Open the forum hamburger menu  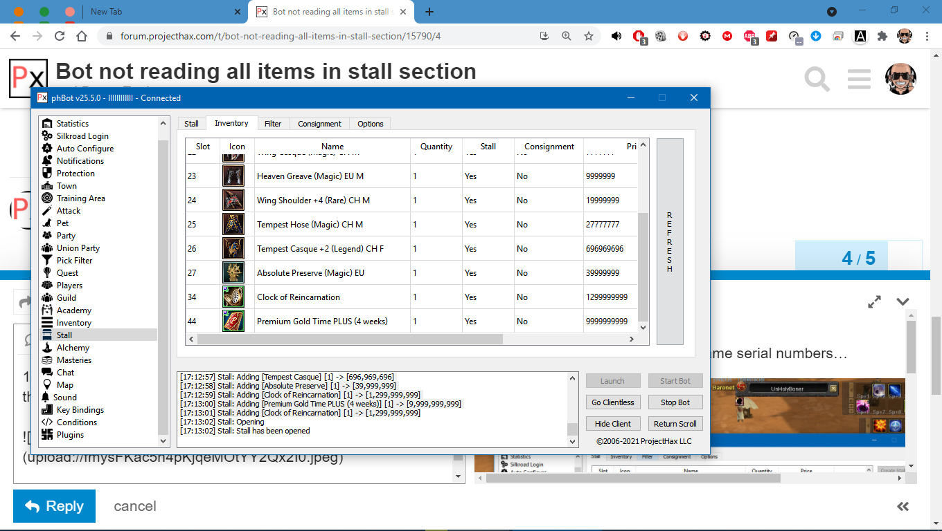[859, 80]
